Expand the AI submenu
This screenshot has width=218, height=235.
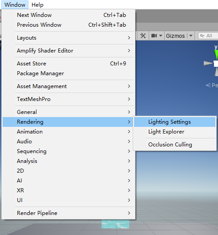click(x=69, y=181)
